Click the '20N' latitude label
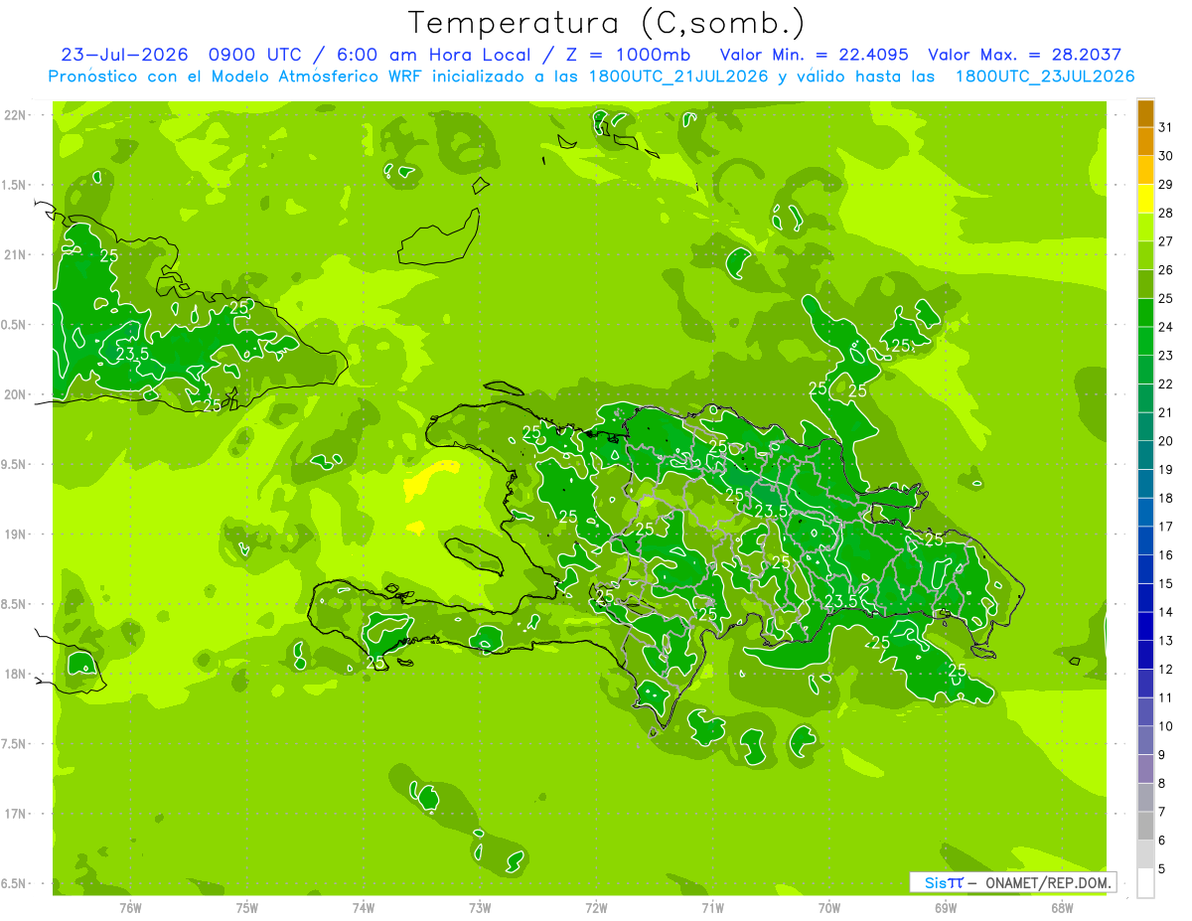The image size is (1192, 921). [x=15, y=394]
